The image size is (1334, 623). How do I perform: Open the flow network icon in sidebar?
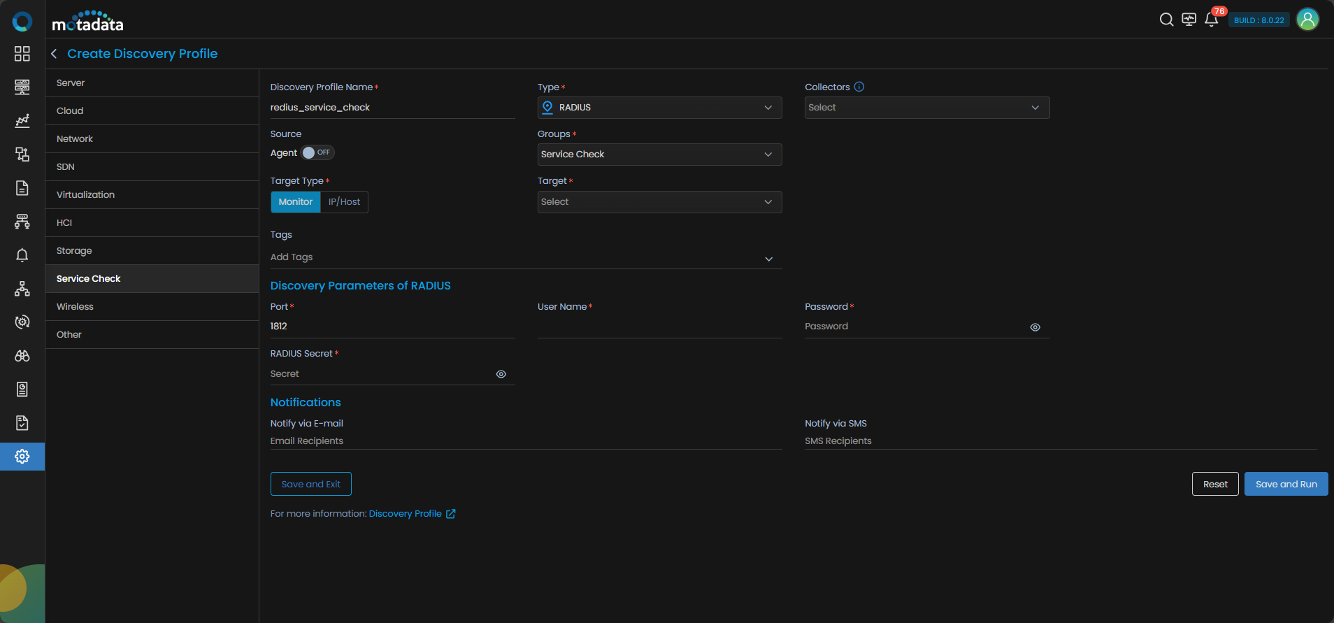pyautogui.click(x=22, y=222)
